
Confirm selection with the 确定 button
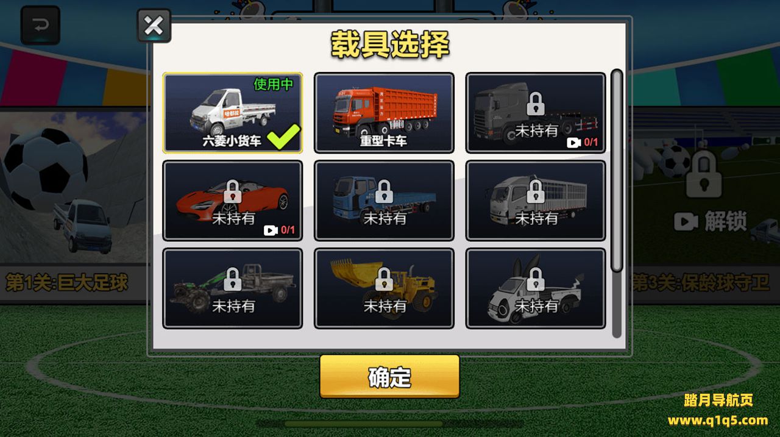point(390,377)
